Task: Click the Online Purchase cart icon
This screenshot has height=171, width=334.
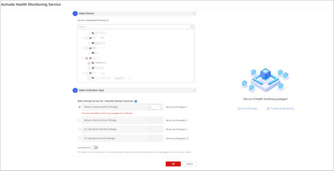Action: [239, 108]
